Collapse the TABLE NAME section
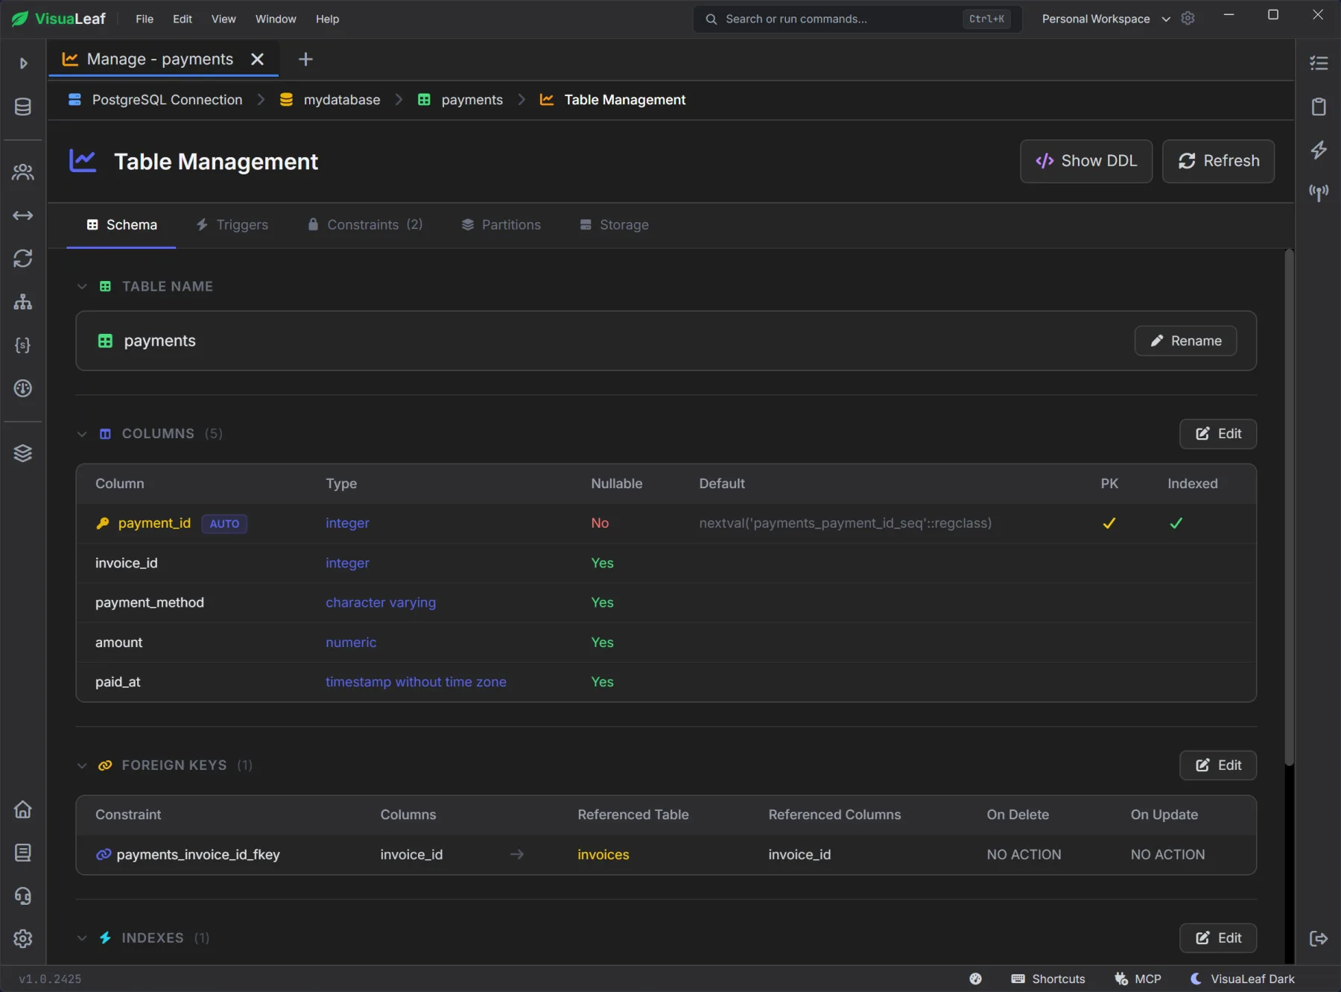The height and width of the screenshot is (992, 1341). (x=82, y=286)
